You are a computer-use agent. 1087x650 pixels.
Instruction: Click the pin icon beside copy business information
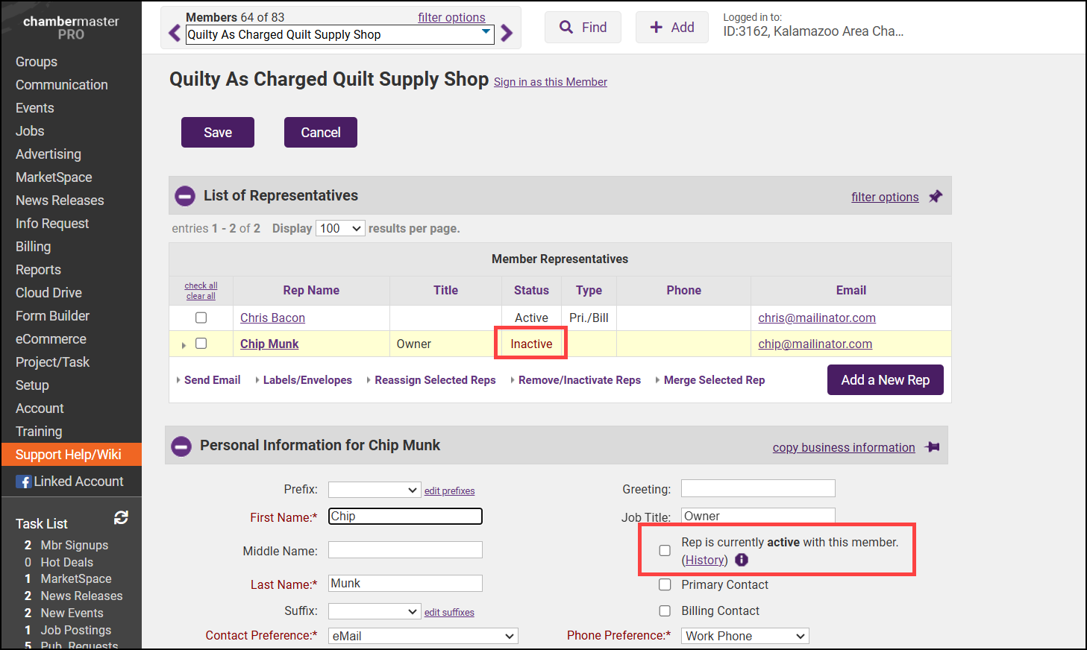(x=932, y=447)
